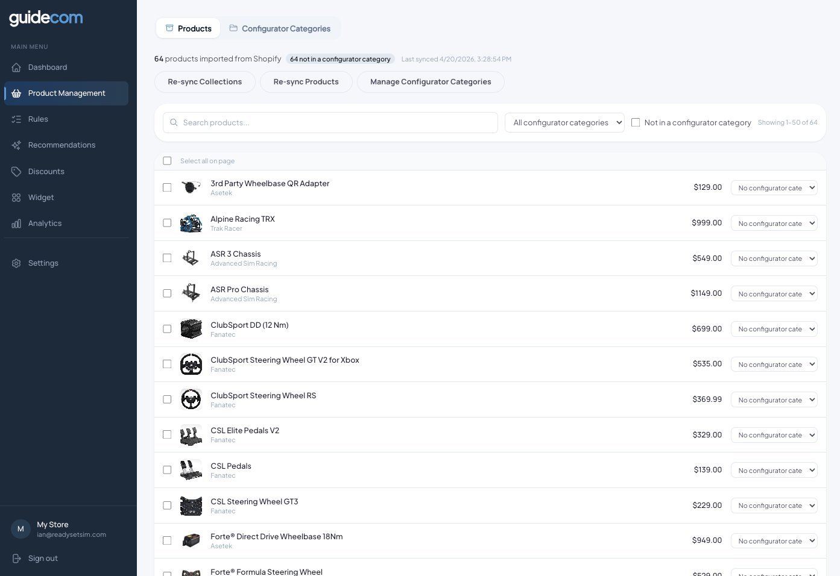Enable the Not in a configurator category filter
Image resolution: width=840 pixels, height=576 pixels.
(x=636, y=122)
